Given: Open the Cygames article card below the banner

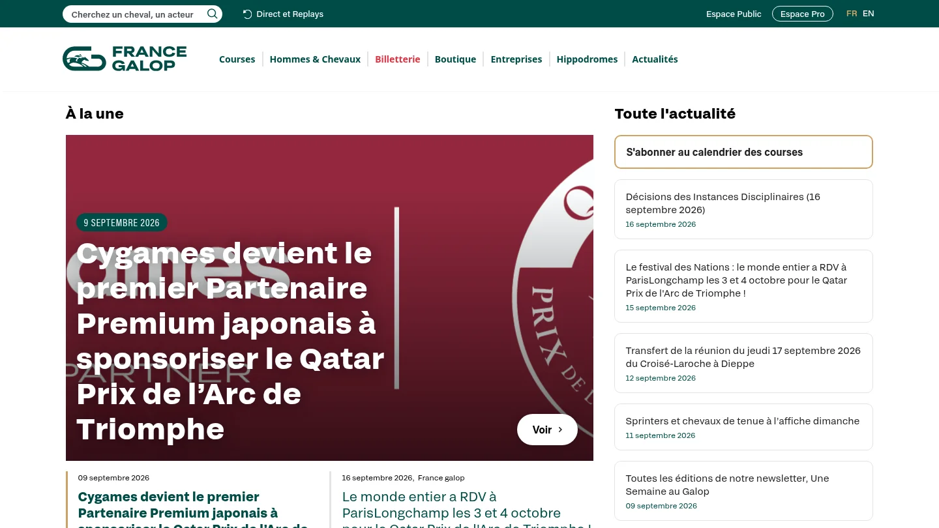Looking at the screenshot, I should [x=193, y=510].
